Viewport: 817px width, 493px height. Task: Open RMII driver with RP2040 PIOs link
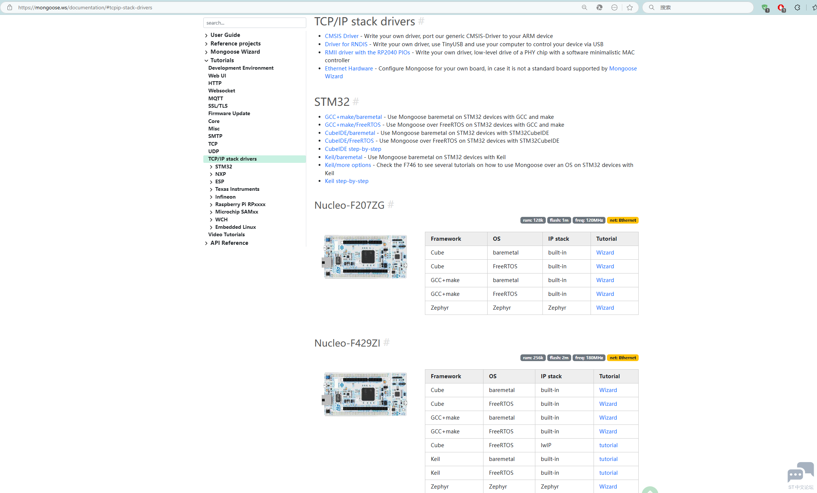point(367,53)
